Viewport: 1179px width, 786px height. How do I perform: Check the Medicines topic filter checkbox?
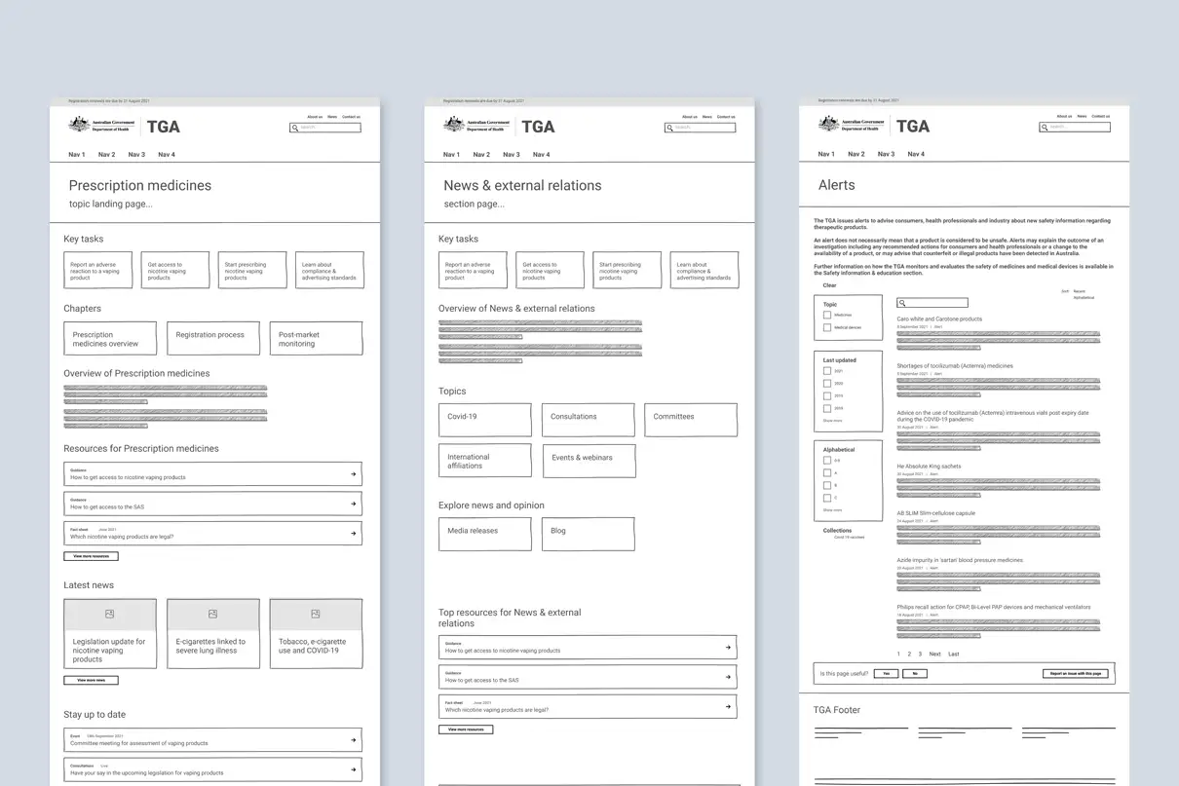click(826, 315)
